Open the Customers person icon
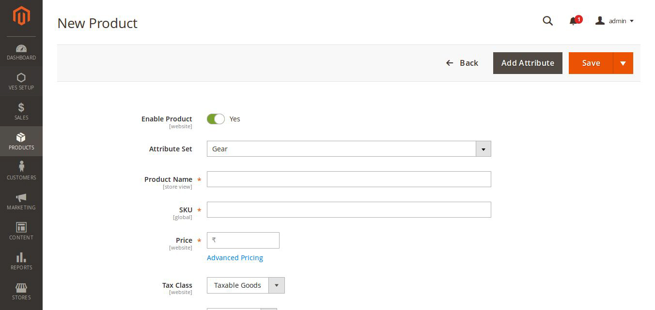The width and height of the screenshot is (655, 310). tap(21, 167)
